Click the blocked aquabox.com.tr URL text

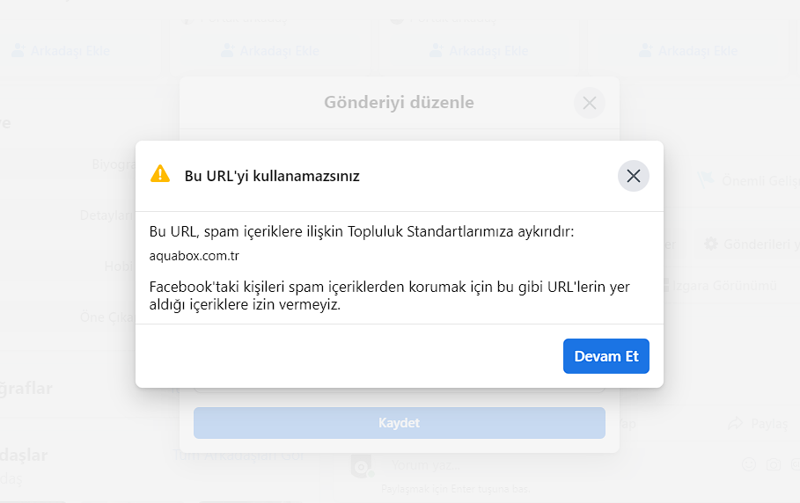coord(194,256)
